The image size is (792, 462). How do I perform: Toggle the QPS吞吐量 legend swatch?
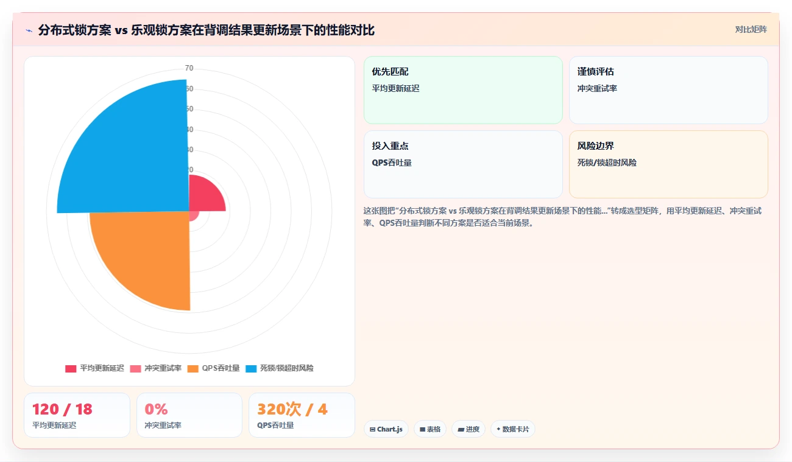[x=193, y=368]
